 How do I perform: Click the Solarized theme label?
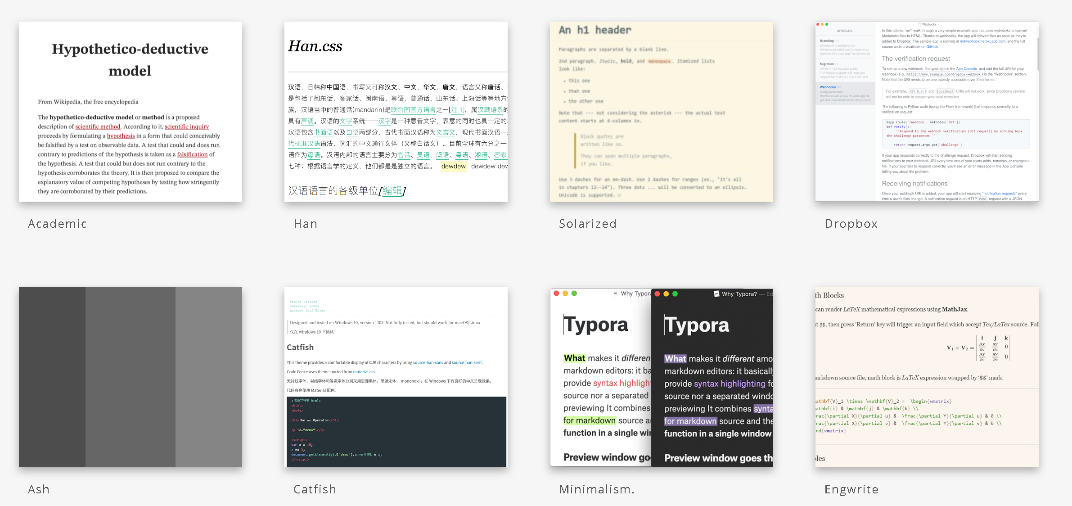tap(587, 224)
